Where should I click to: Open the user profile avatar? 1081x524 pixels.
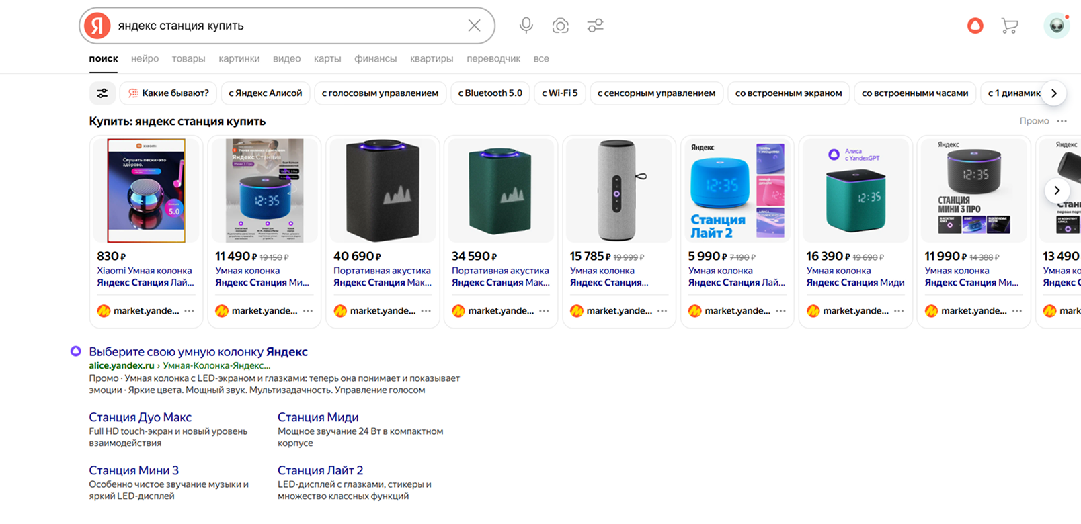[1056, 26]
